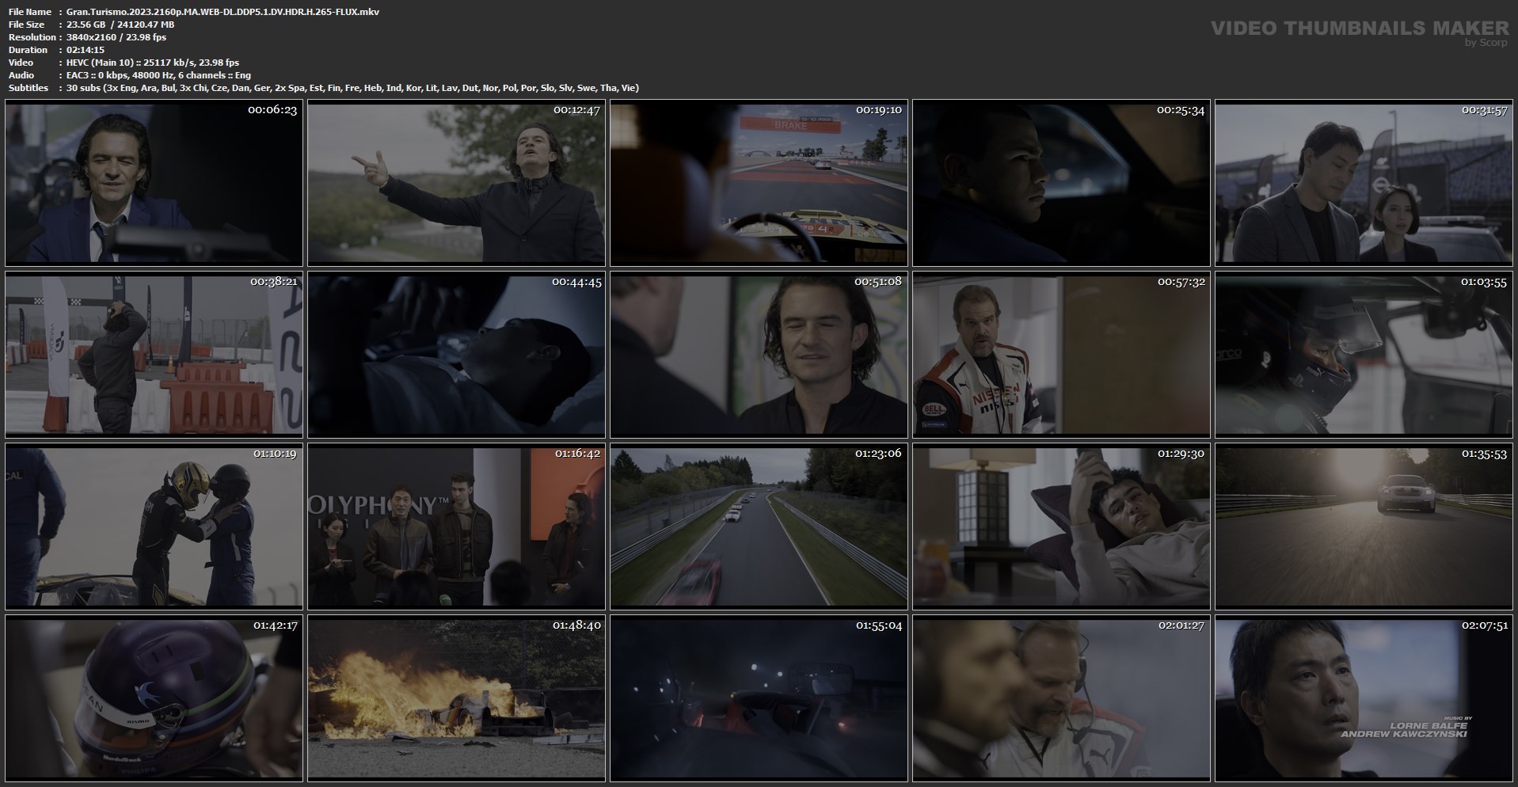Open the frame at 00:25:34
The width and height of the screenshot is (1518, 787).
(1061, 183)
